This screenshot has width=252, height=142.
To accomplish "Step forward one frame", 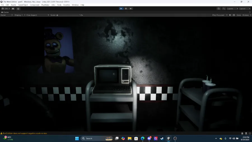I will click(131, 8).
